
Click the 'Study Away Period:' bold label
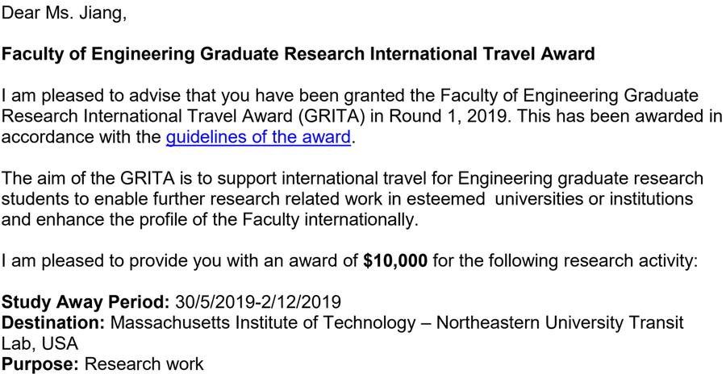[86, 302]
